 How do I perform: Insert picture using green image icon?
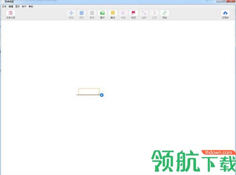[102, 13]
